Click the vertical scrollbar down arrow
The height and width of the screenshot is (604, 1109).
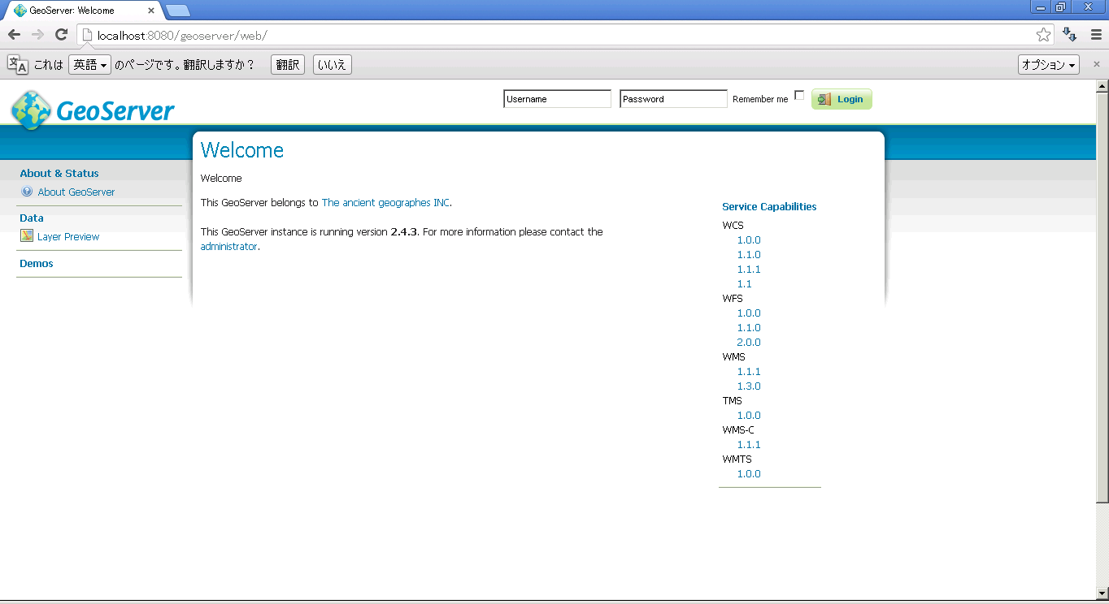point(1102,593)
